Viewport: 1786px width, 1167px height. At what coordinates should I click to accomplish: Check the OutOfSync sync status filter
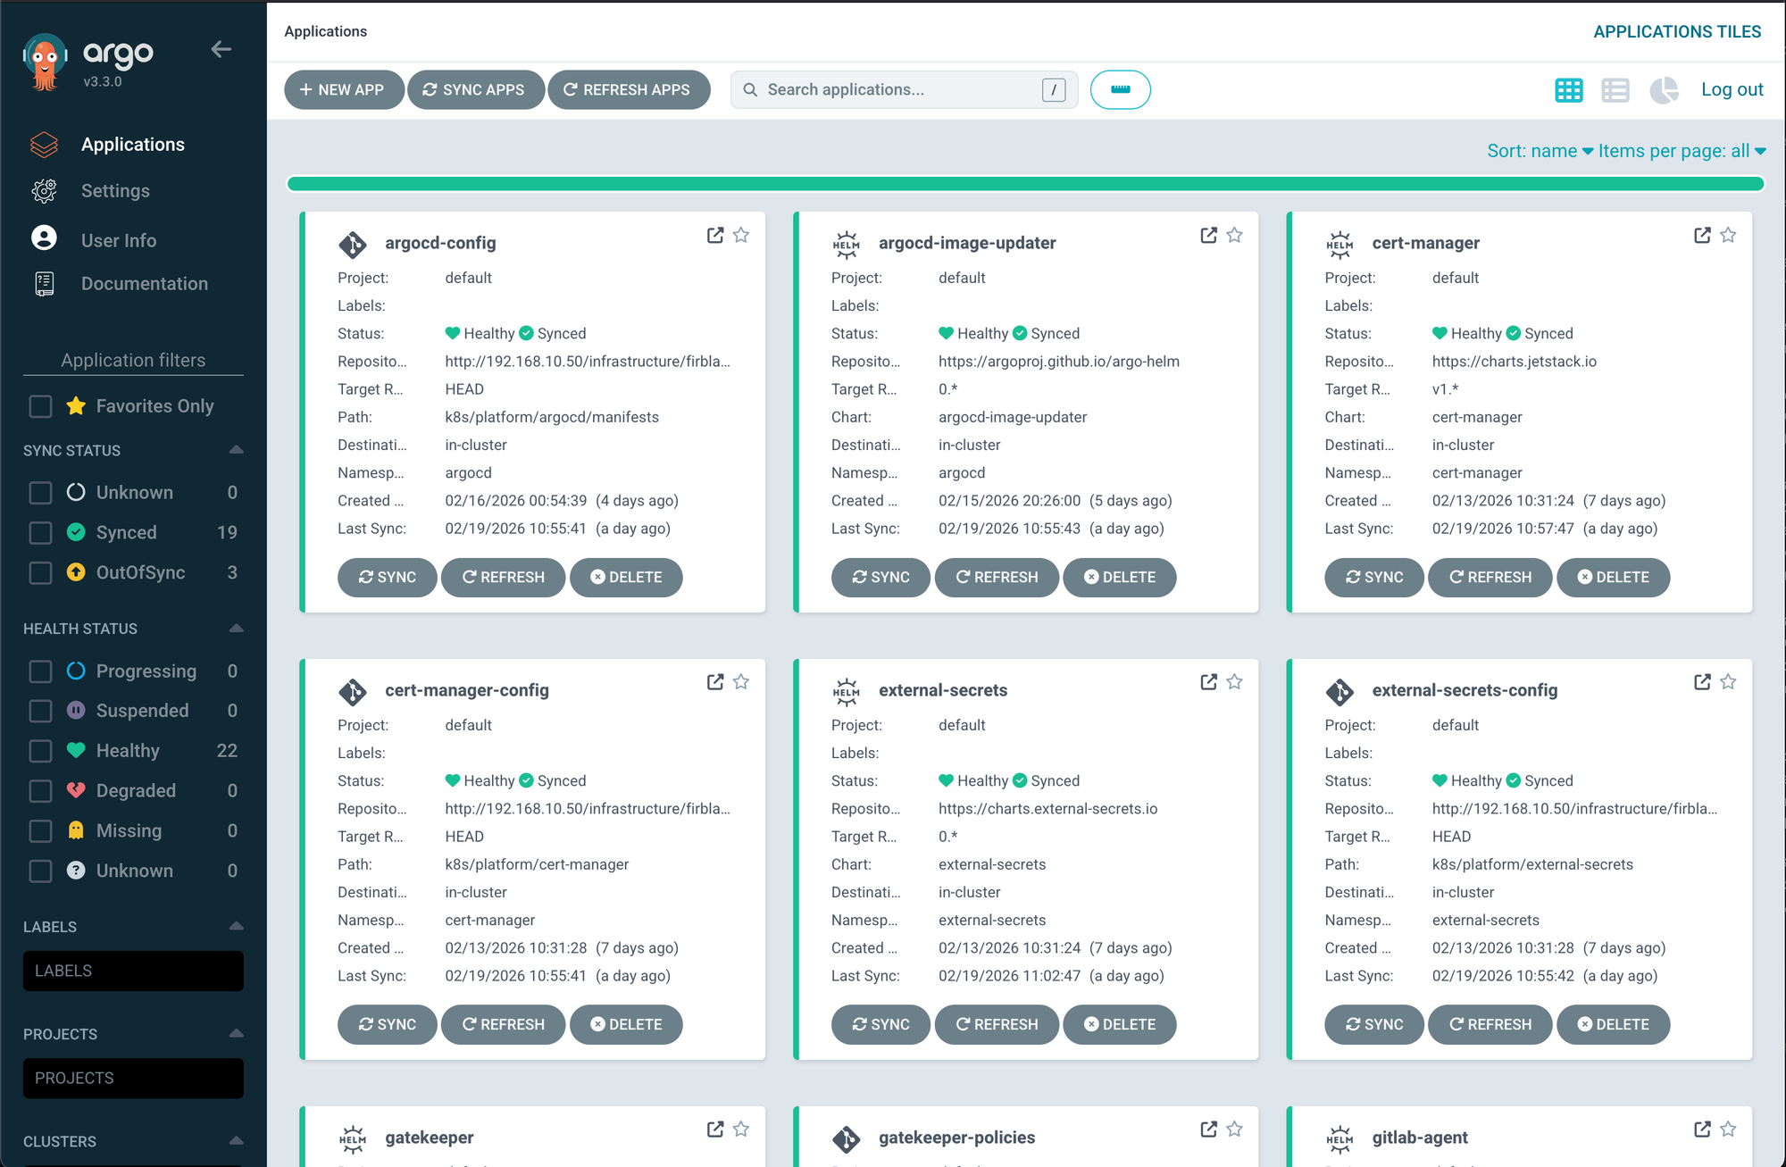[41, 572]
